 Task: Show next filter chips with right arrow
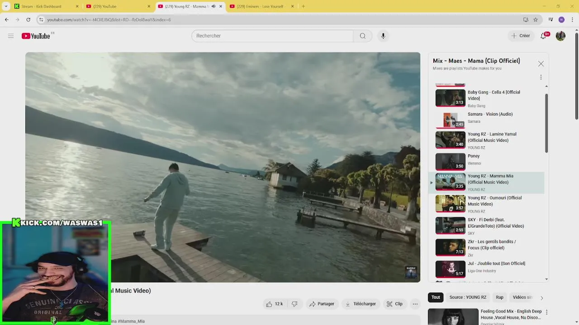tap(541, 297)
